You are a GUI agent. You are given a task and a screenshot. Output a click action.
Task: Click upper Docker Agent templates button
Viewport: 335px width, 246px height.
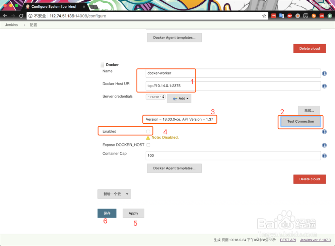[x=174, y=38]
